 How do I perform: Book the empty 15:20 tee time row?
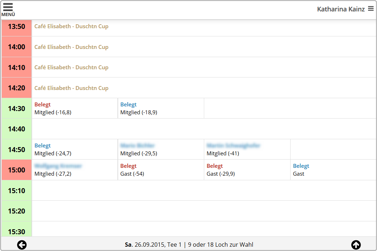(x=203, y=211)
